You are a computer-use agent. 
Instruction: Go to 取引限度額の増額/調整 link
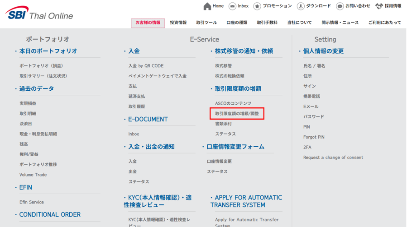coord(237,114)
